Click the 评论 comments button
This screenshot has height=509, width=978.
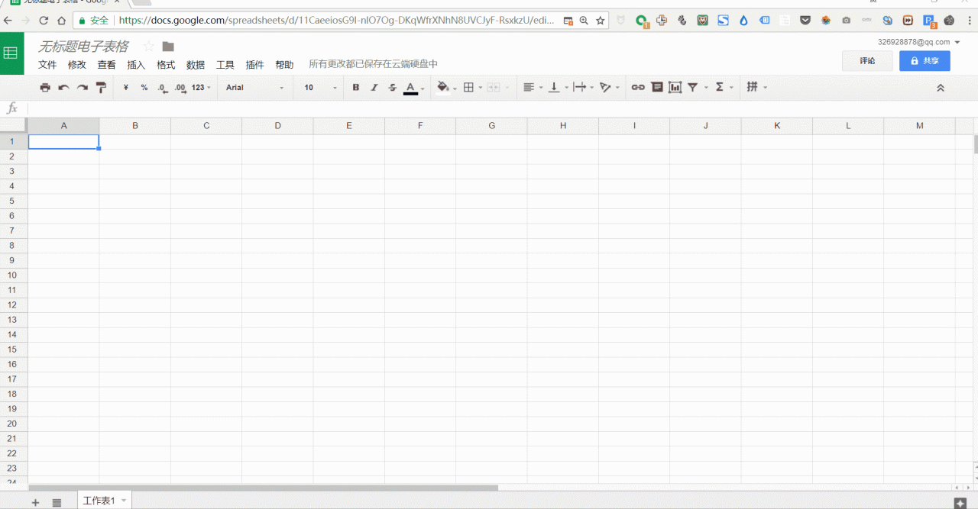pyautogui.click(x=867, y=61)
